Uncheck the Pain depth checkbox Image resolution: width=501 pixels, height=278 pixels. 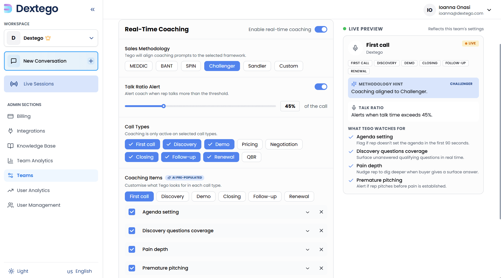tap(132, 249)
